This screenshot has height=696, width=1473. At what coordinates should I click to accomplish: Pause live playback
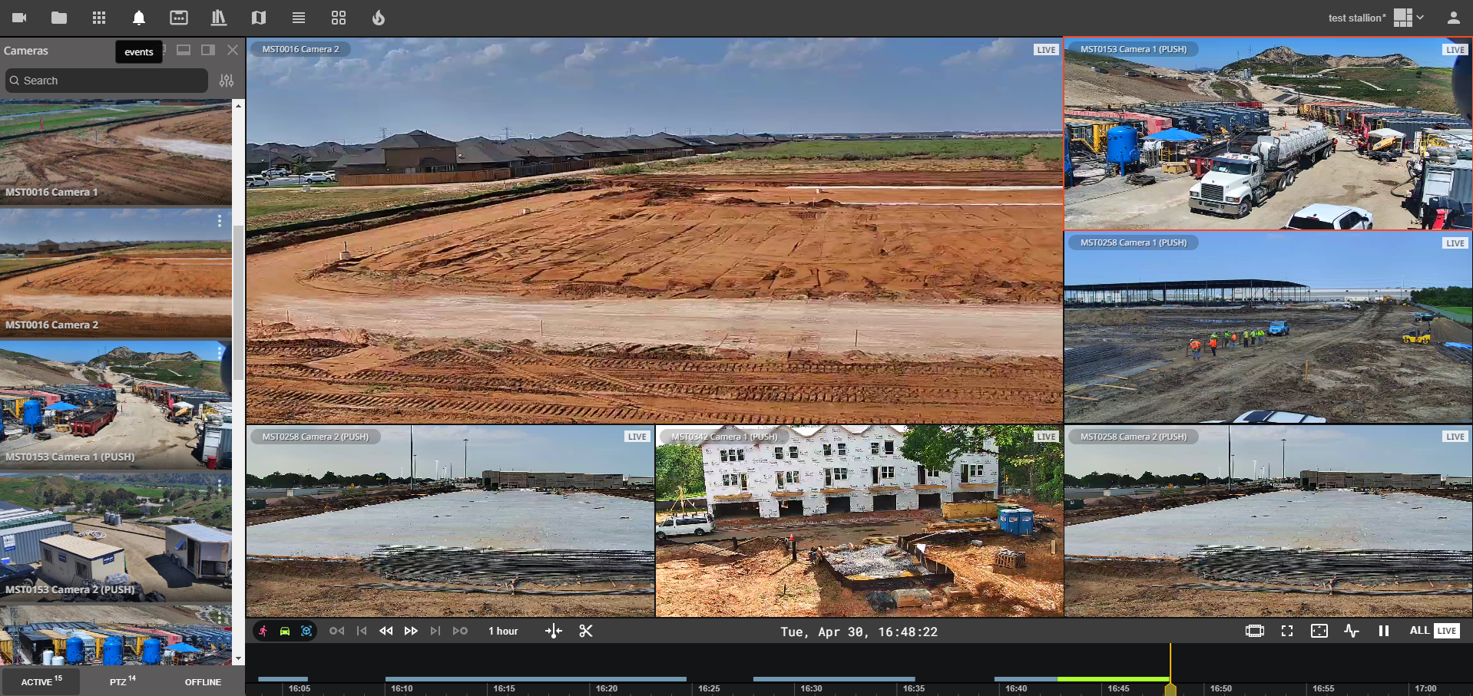coord(1384,631)
